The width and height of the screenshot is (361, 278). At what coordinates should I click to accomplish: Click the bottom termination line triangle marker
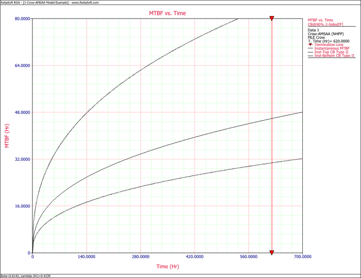pyautogui.click(x=272, y=253)
